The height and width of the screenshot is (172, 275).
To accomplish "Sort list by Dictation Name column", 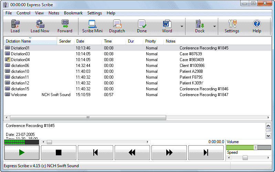I will click(x=30, y=41).
